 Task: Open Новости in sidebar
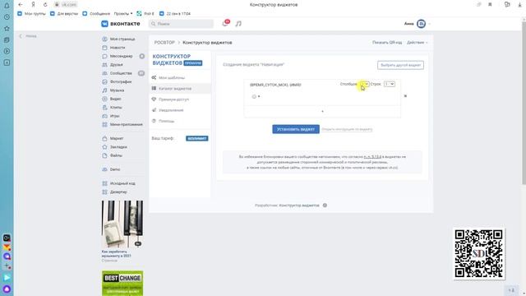click(x=118, y=48)
